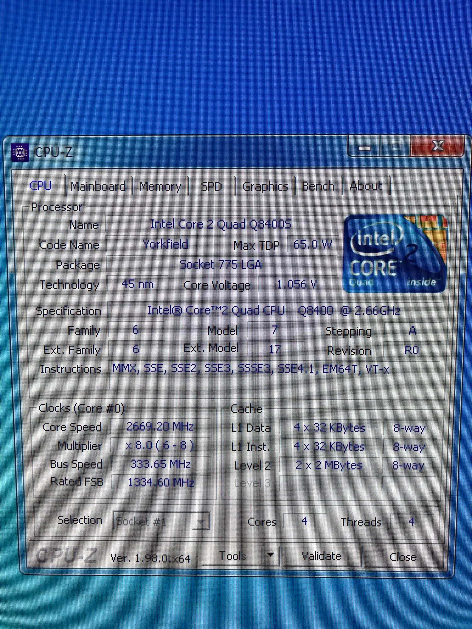Open the Socket #1 selection dropdown

(161, 522)
